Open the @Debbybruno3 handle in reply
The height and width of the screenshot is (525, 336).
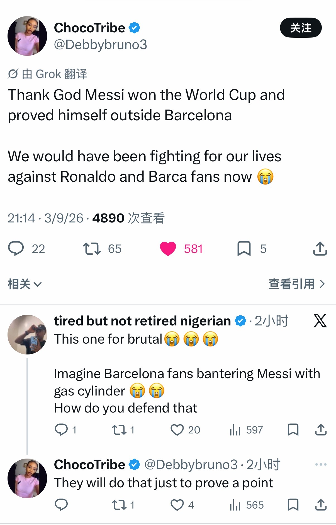point(191,464)
